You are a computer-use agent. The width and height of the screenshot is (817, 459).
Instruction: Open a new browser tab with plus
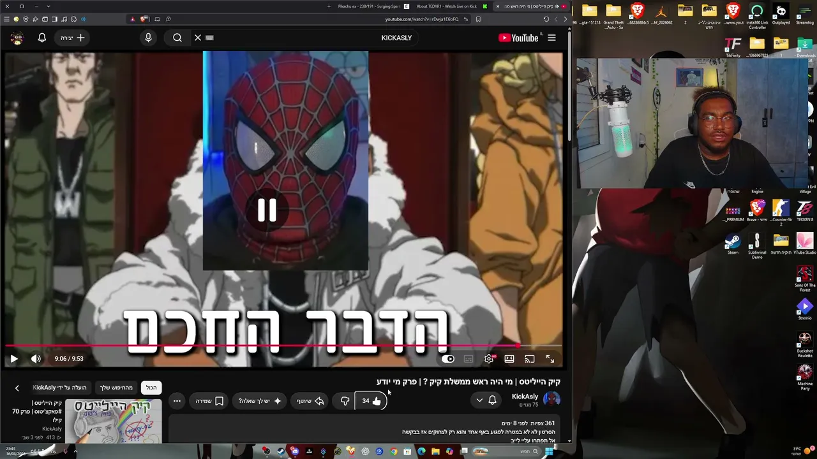coord(329,6)
